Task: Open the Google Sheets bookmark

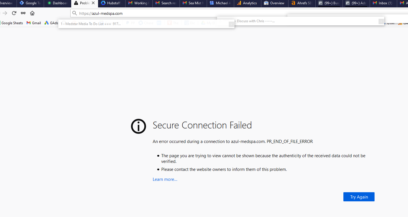Action: [x=12, y=23]
